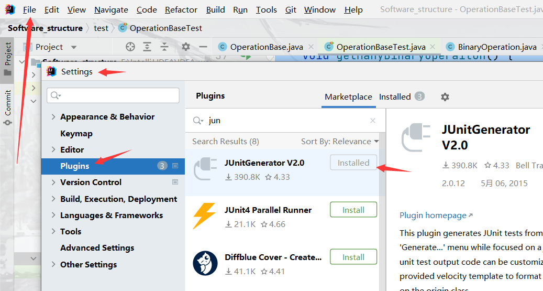Select Keymap settings

[x=76, y=134]
